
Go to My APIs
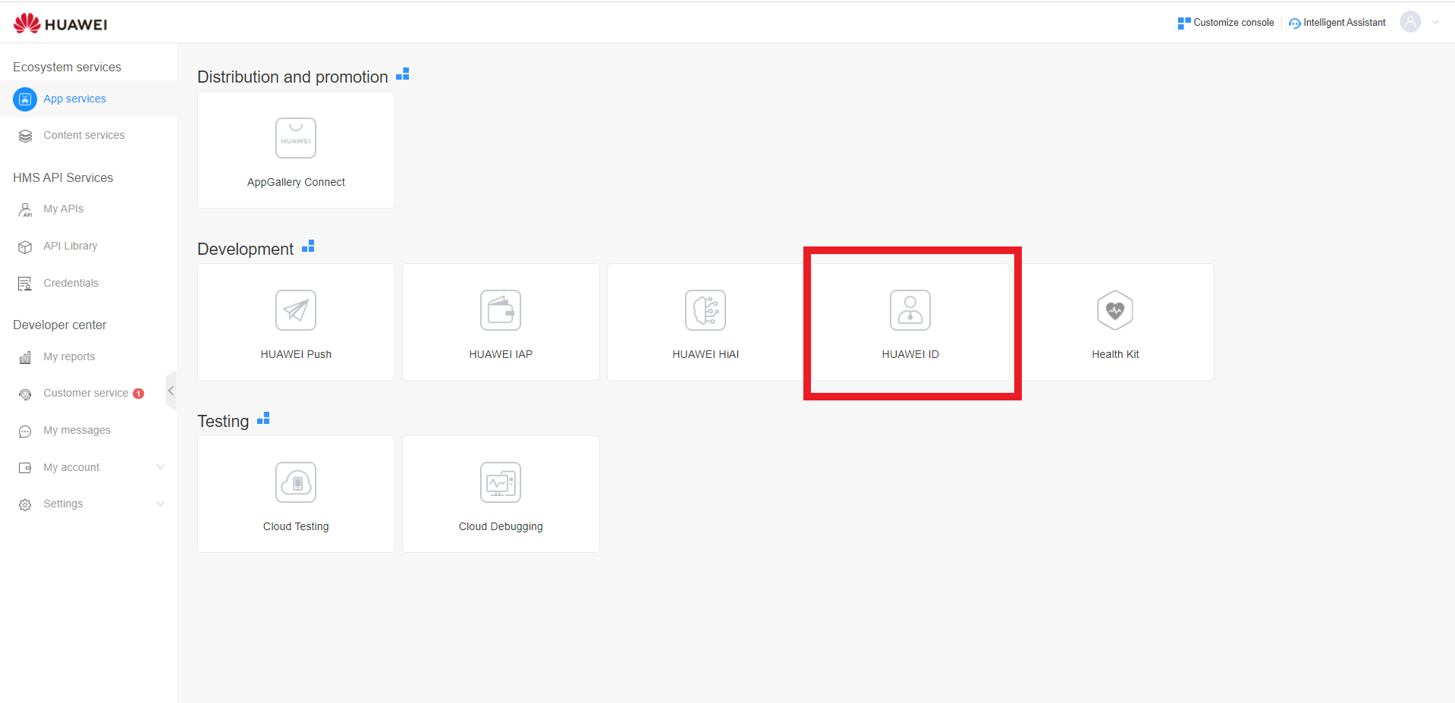pos(63,209)
